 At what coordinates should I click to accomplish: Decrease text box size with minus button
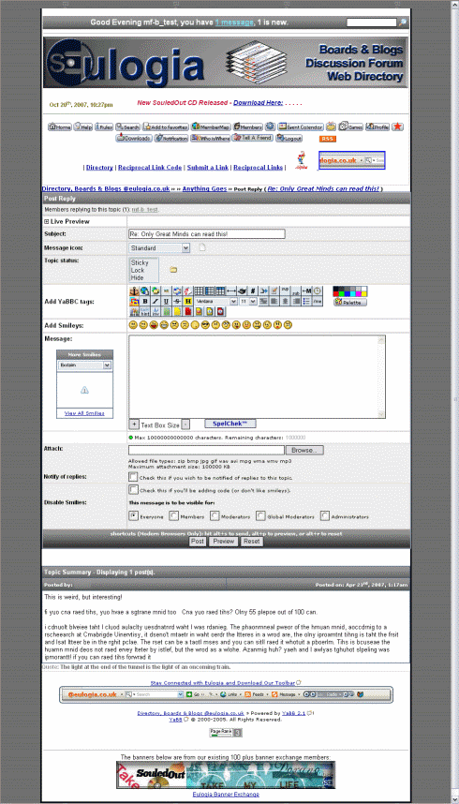point(185,424)
